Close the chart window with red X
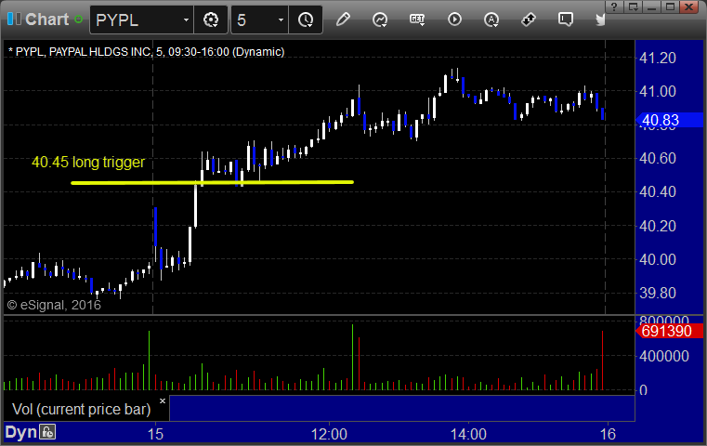The image size is (707, 446). tap(689, 7)
